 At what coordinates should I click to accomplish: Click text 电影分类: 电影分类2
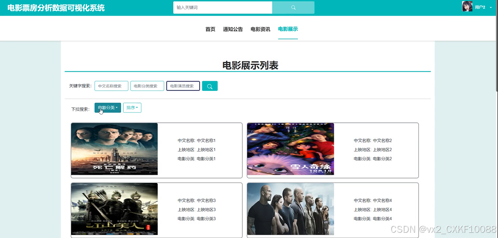373,159
